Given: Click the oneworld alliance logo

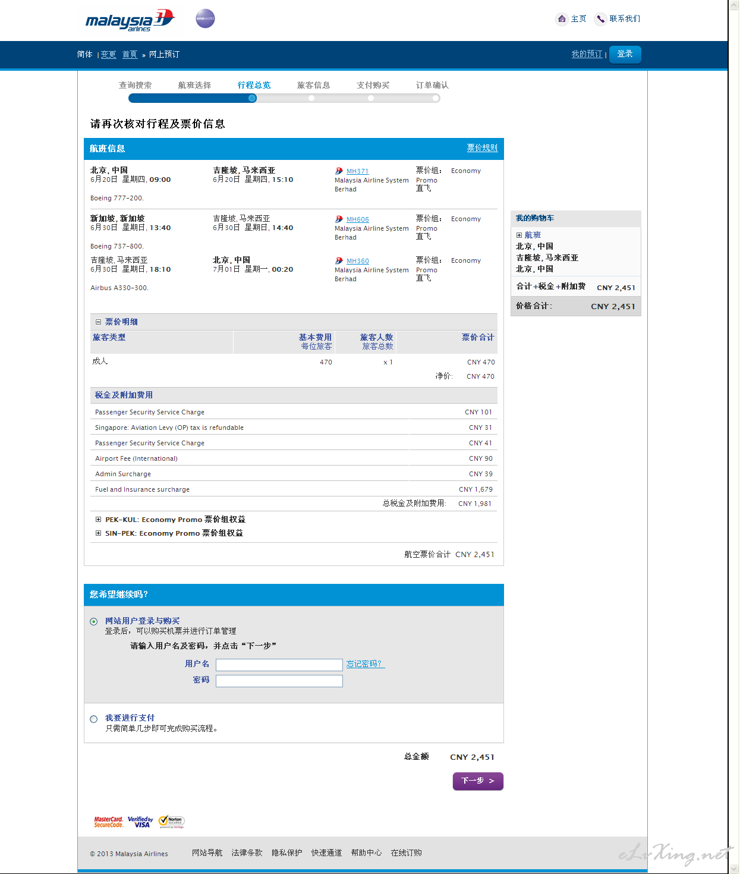Looking at the screenshot, I should click(x=205, y=18).
